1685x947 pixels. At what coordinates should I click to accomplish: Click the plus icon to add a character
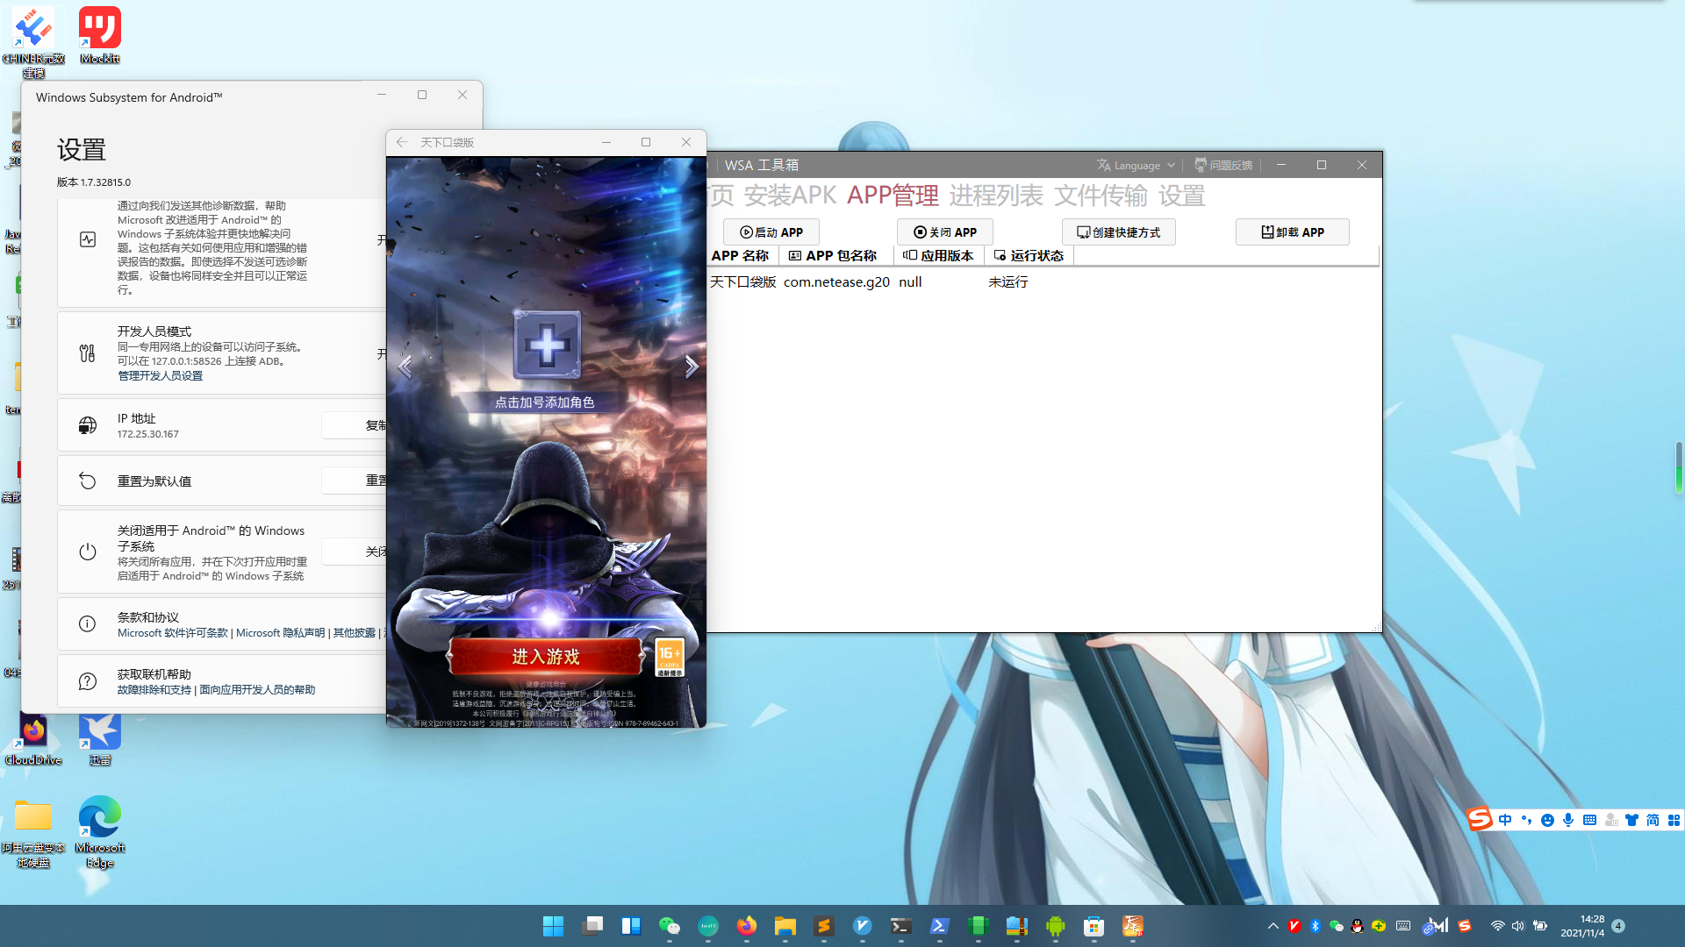pos(547,345)
